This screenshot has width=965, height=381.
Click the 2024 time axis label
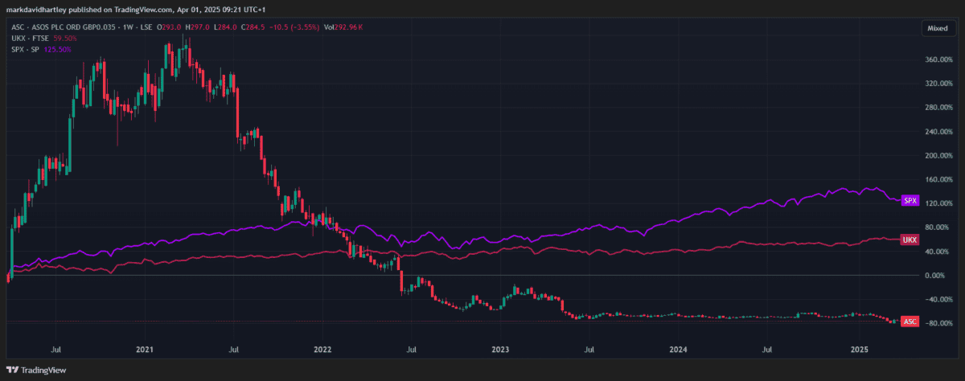(678, 350)
